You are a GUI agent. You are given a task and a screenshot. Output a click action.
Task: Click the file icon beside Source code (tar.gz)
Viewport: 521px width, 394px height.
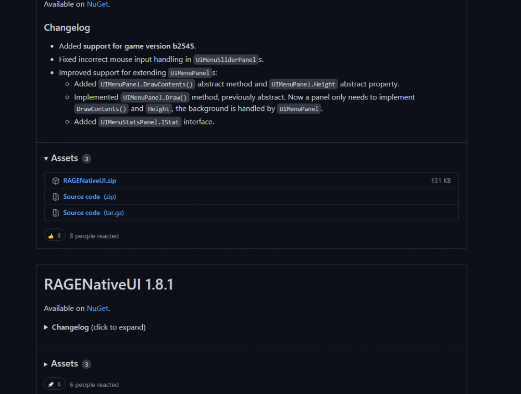tap(56, 213)
